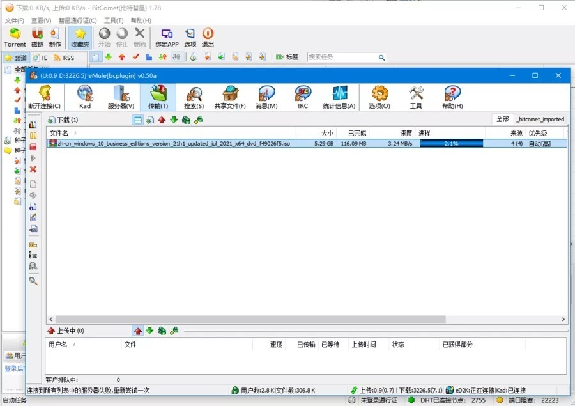This screenshot has width=575, height=406.
Task: Toggle green down arrow in 上传中 toolbar
Action: coord(149,331)
